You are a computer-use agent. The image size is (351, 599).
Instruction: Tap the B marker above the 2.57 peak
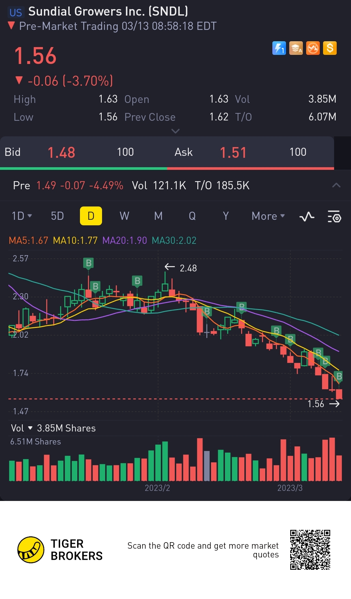(88, 263)
